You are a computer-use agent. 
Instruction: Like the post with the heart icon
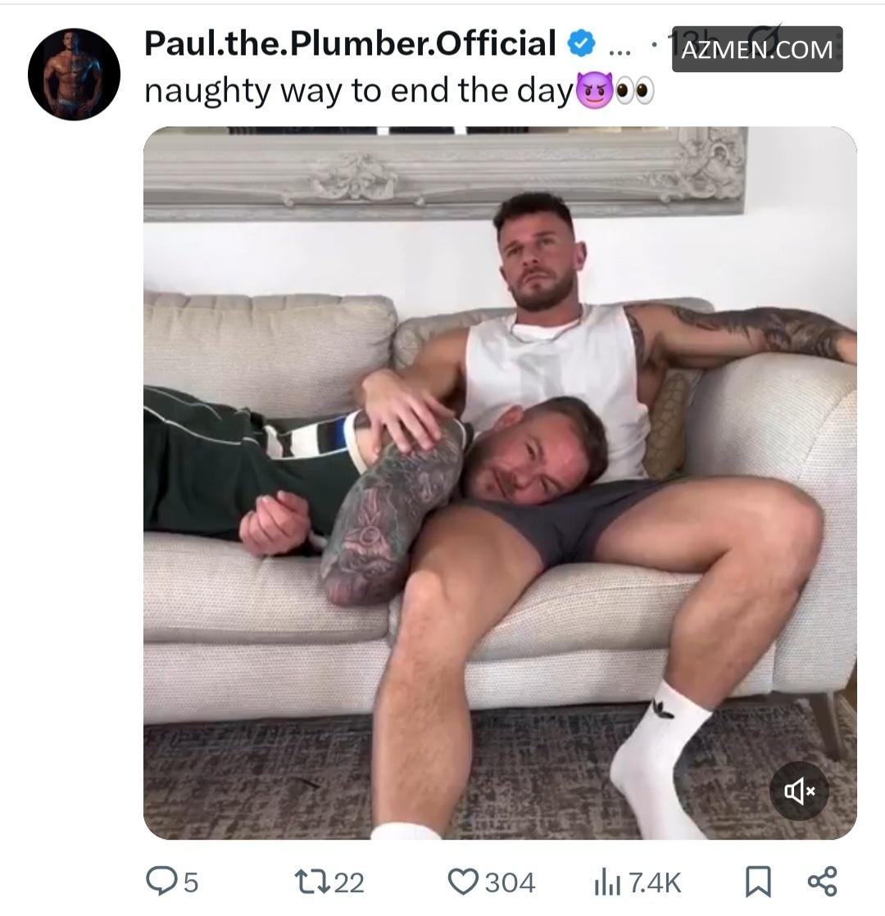(x=463, y=882)
